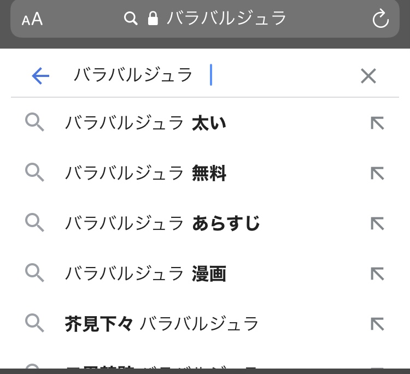
Task: Clear the search text with X
Action: [x=368, y=75]
